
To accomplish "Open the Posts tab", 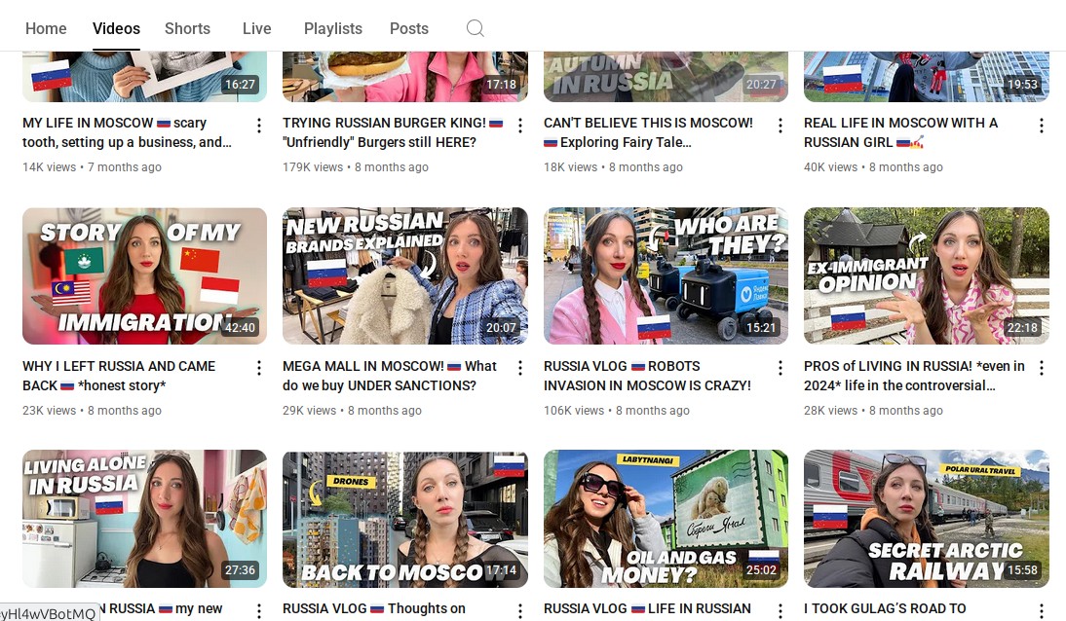I will (x=408, y=28).
